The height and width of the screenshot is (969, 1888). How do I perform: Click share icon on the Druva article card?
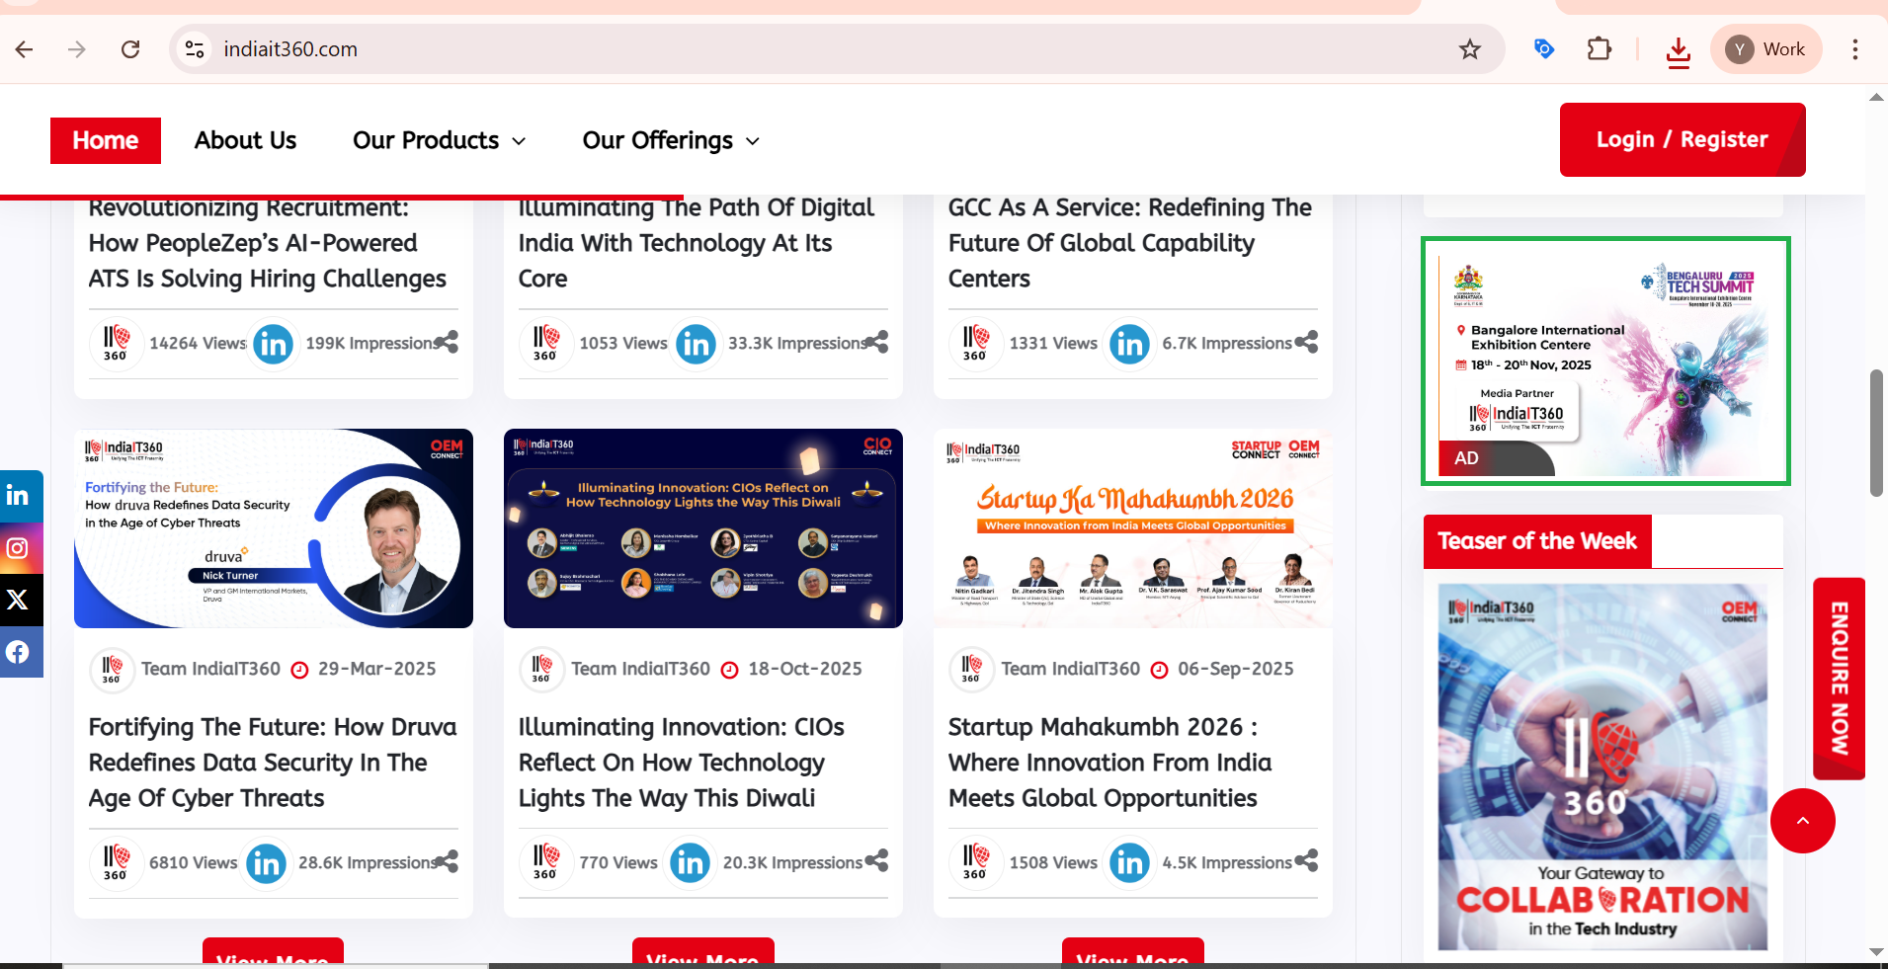pyautogui.click(x=448, y=861)
